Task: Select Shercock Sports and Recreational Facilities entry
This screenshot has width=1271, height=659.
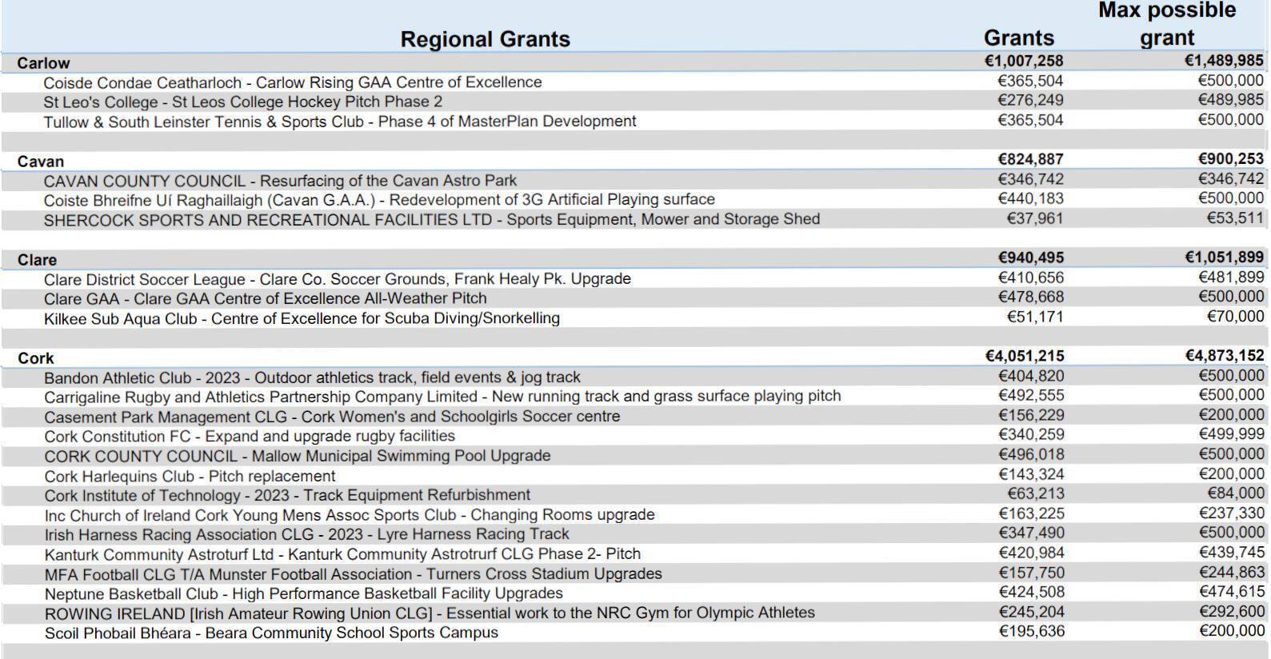Action: coord(431,220)
